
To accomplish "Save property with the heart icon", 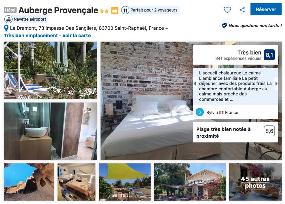I will (x=227, y=9).
